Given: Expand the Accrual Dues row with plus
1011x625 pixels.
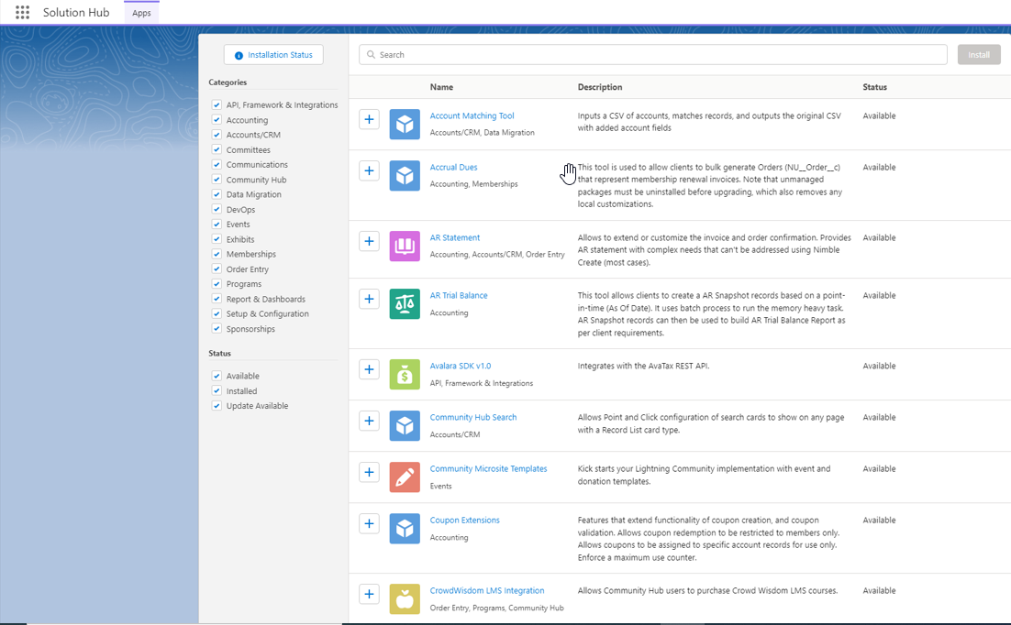Looking at the screenshot, I should (x=369, y=170).
